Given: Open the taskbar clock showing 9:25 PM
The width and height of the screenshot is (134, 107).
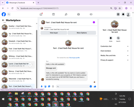Looking at the screenshot, I should pos(122,96).
